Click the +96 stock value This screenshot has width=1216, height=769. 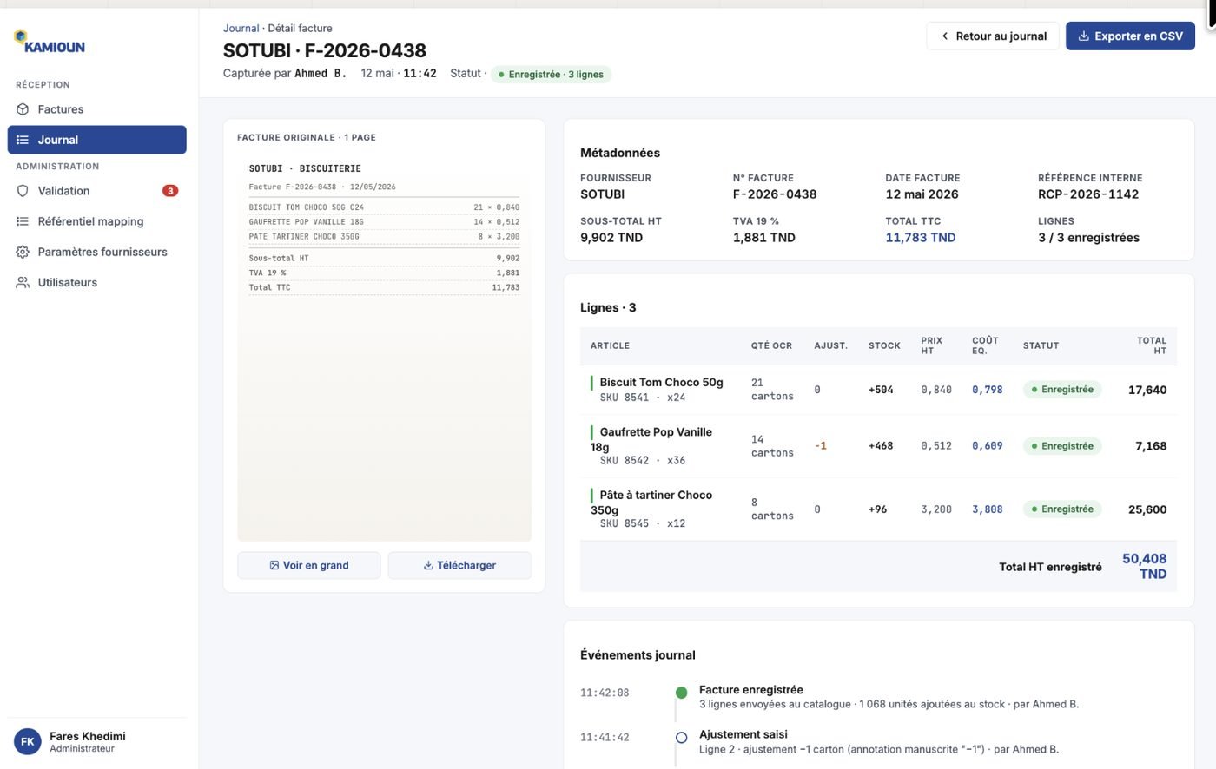[877, 509]
